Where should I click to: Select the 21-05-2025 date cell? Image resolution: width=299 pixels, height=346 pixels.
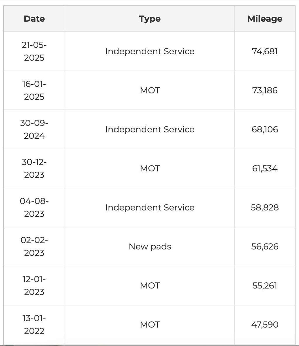(x=34, y=51)
